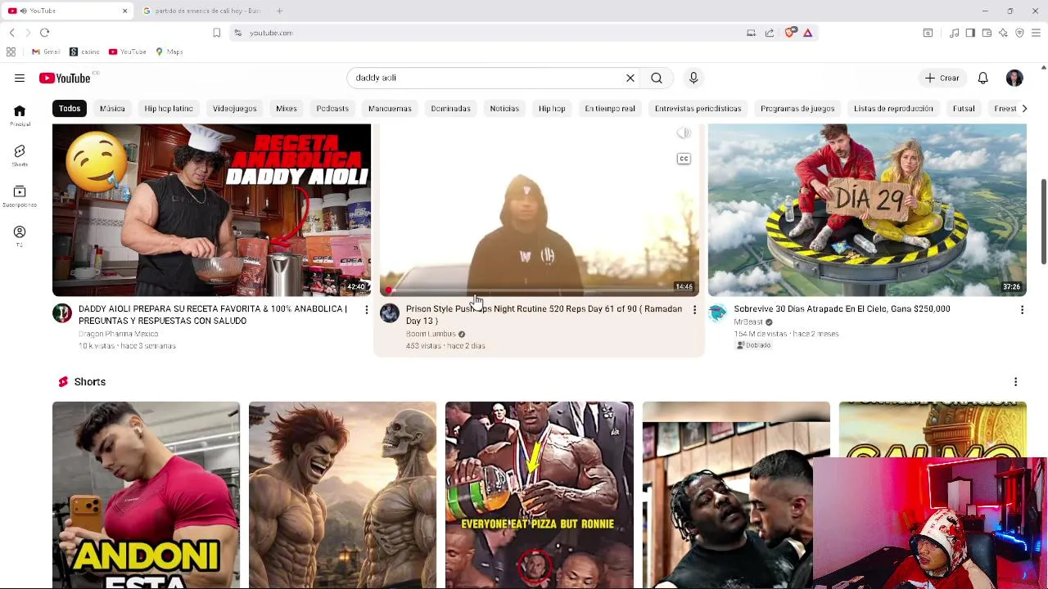Go back with the browser back arrow
Image resolution: width=1048 pixels, height=589 pixels.
tap(11, 33)
